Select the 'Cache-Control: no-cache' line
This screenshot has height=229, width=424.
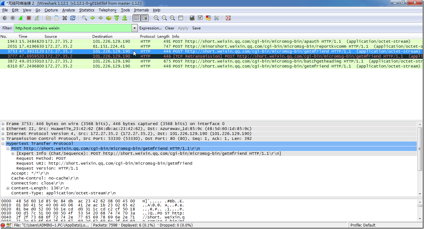click(45, 178)
